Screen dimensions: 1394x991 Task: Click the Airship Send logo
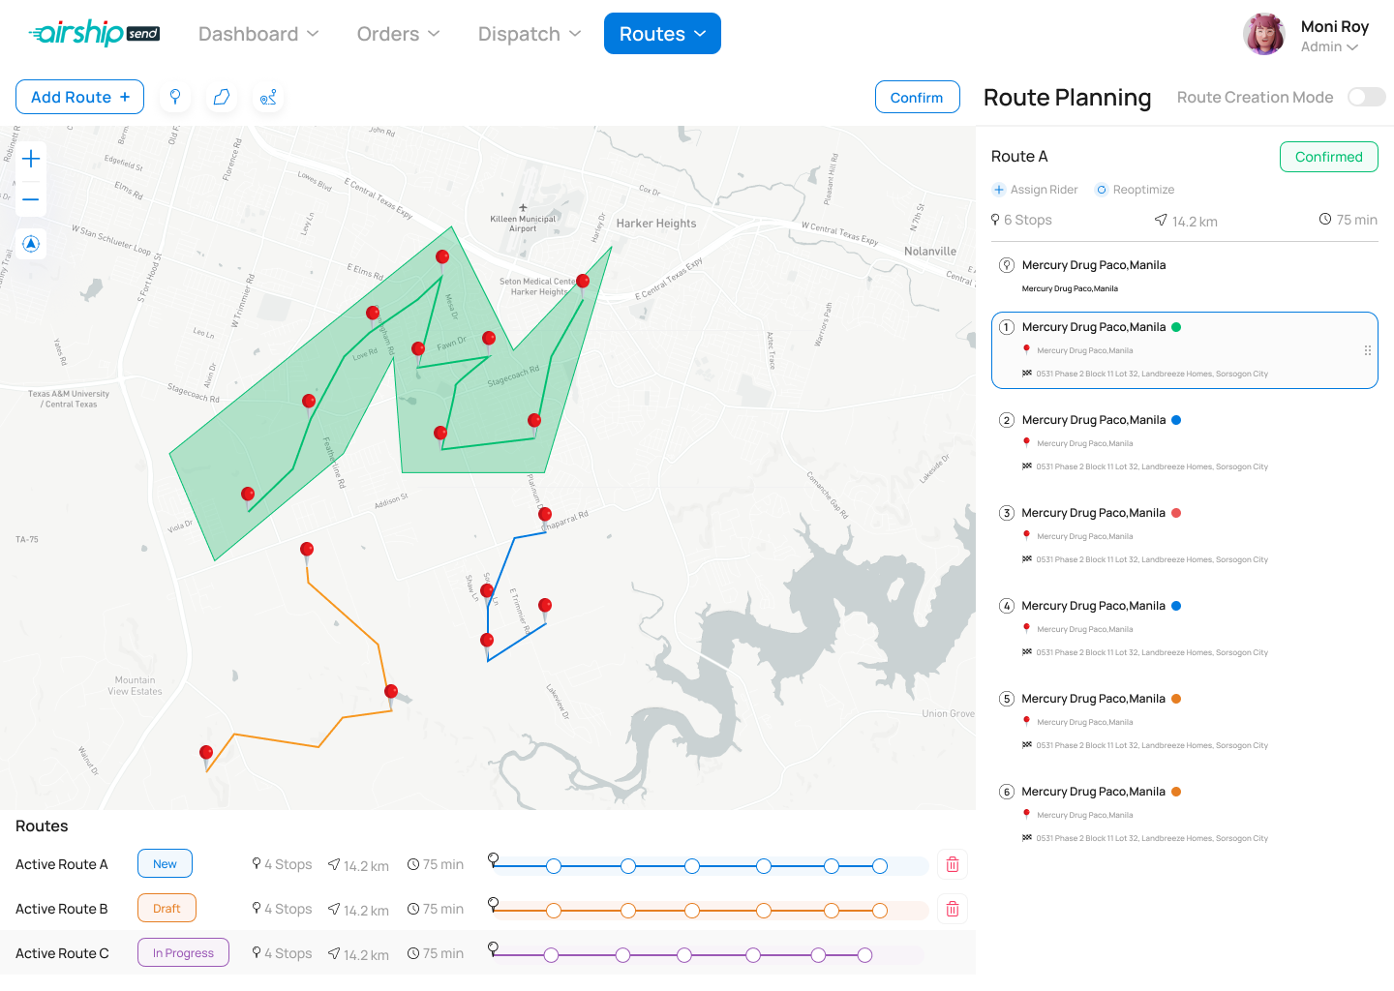coord(94,33)
